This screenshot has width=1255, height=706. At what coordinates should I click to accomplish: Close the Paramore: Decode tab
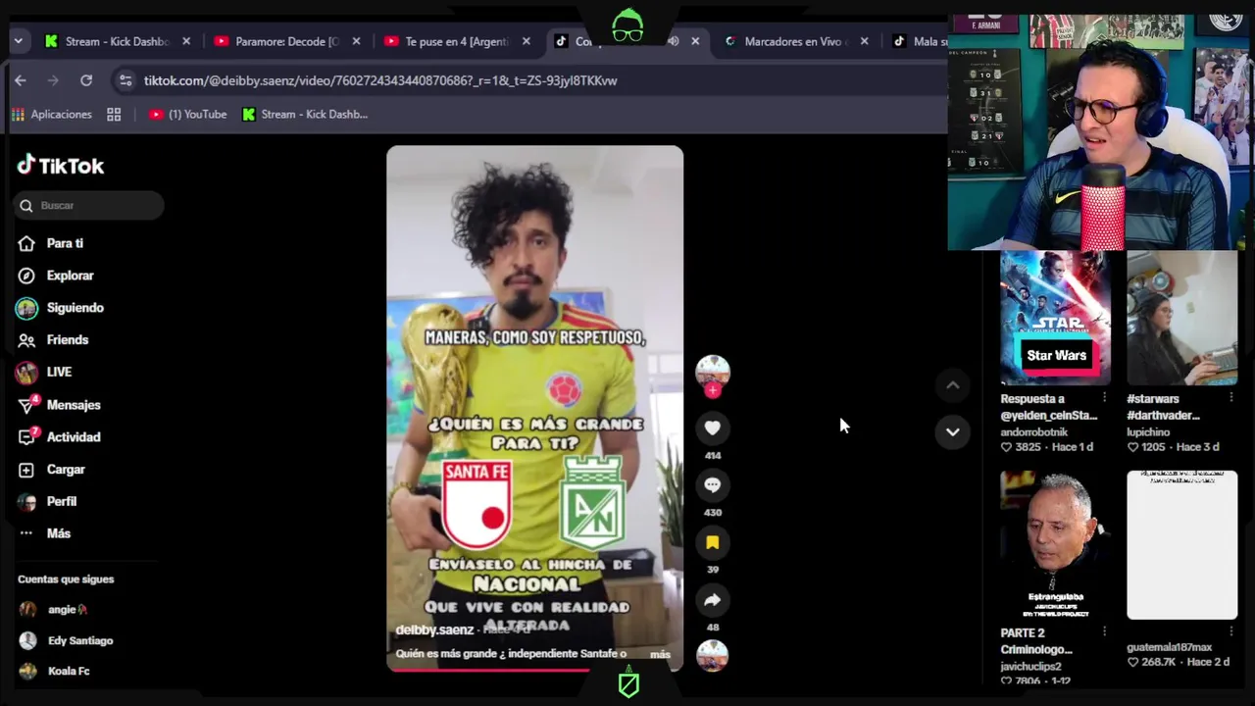(356, 41)
